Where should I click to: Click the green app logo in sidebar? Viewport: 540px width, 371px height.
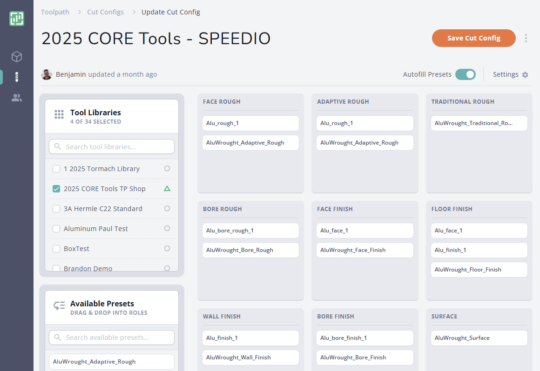point(16,19)
